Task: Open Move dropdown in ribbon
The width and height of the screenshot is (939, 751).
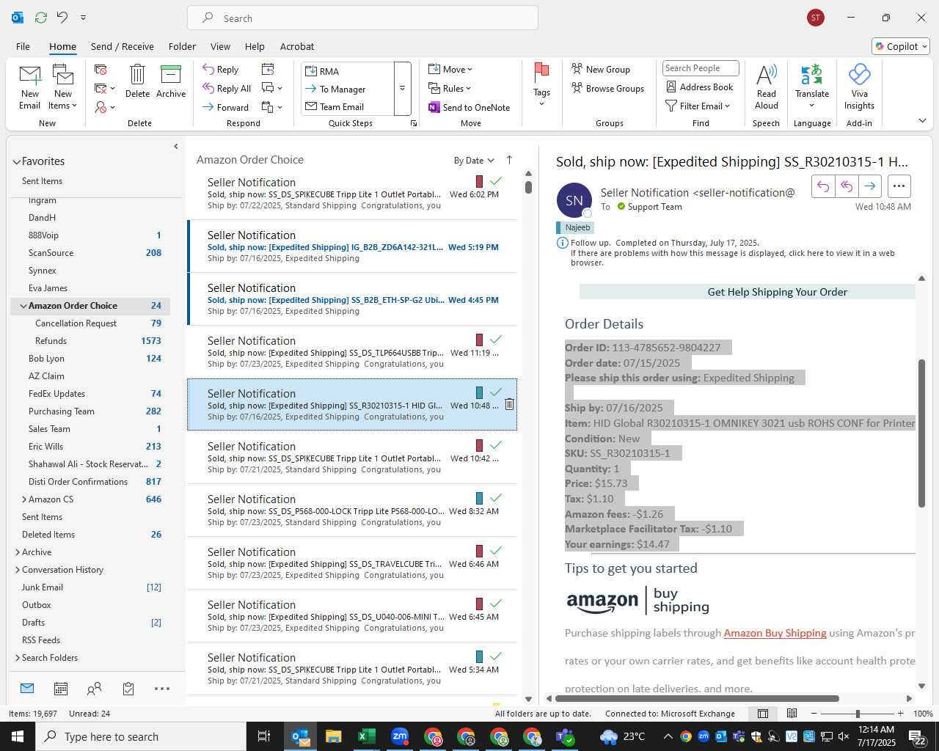Action: coord(450,69)
